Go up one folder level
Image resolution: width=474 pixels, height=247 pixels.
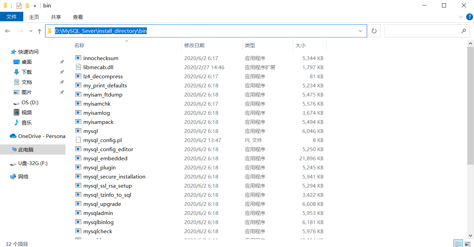[39, 31]
